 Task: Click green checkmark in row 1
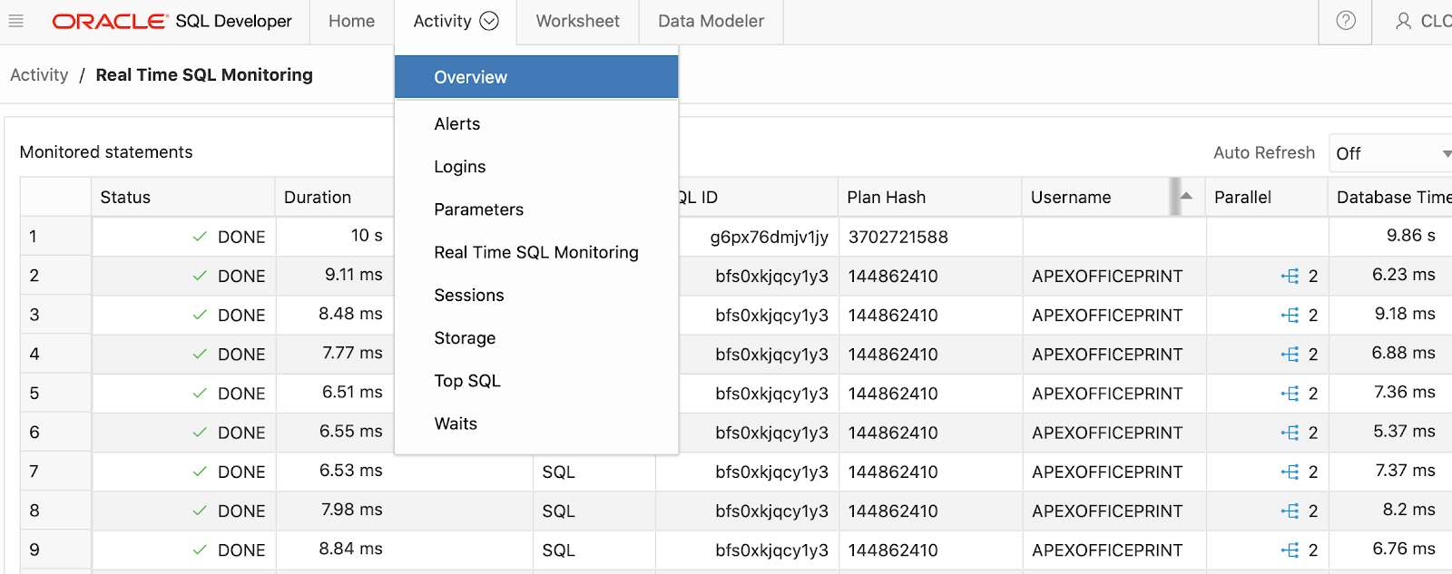click(200, 237)
